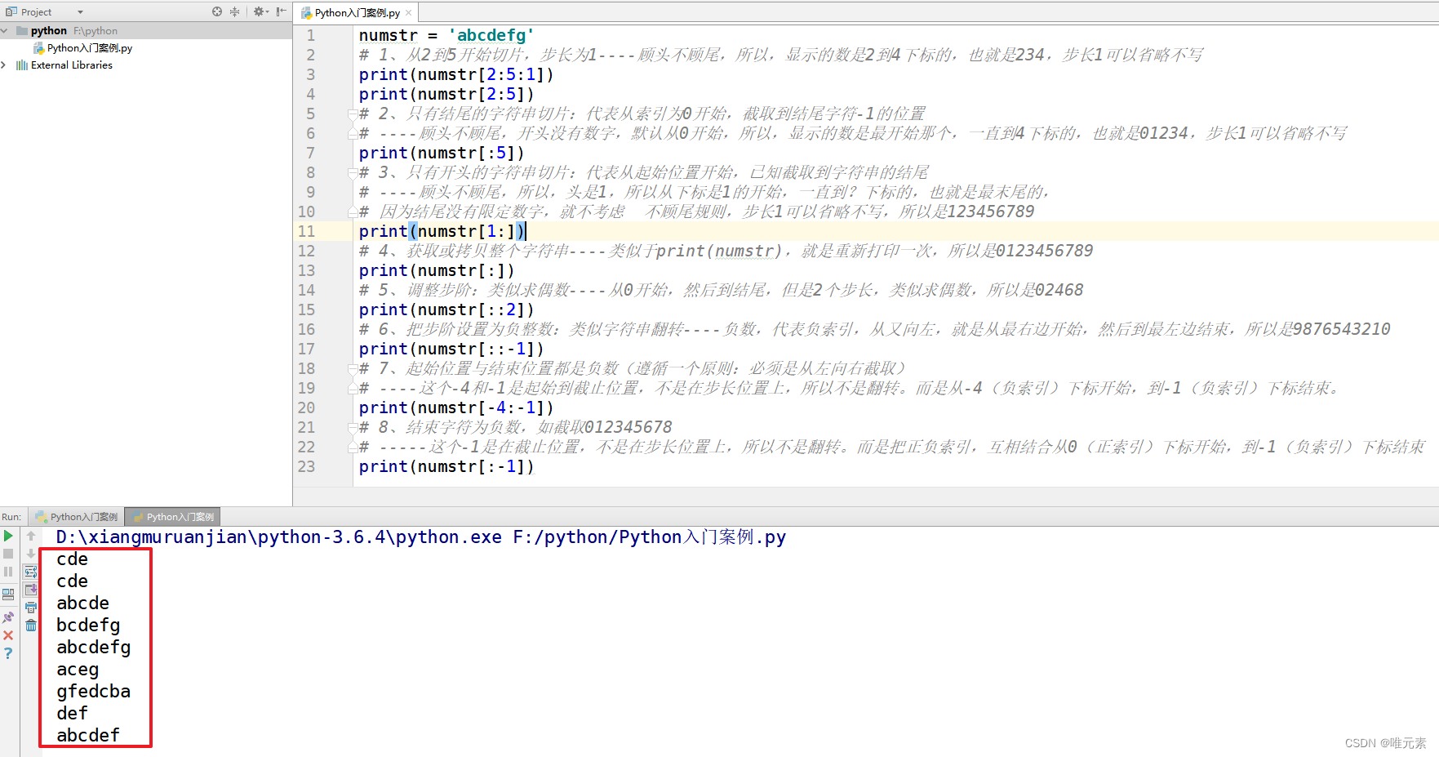The image size is (1439, 757).
Task: Click print(numstr[:-1]) on line 23
Action: pyautogui.click(x=446, y=466)
